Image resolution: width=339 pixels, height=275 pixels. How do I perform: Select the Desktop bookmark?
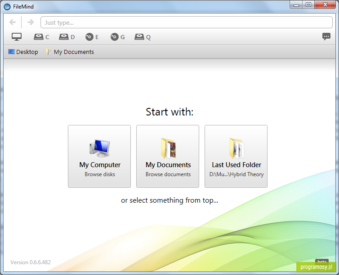[23, 52]
